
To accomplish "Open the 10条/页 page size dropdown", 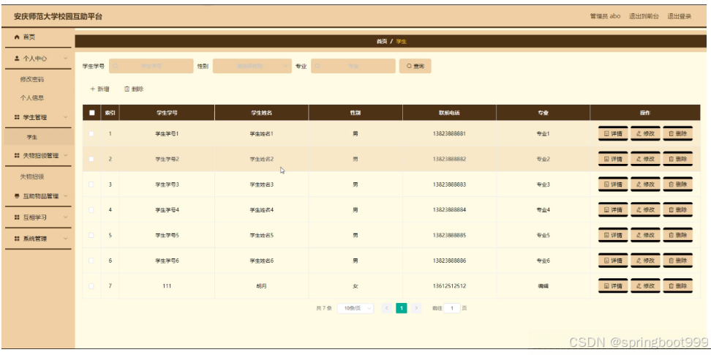I will (355, 308).
